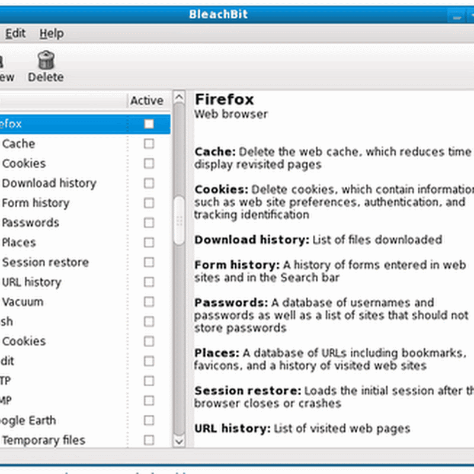Viewport: 474px width, 474px height.
Task: Enable the Cache checkbox under Firefox
Action: pos(149,143)
